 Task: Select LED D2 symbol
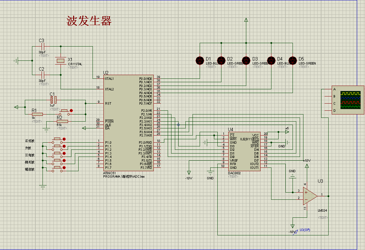point(221,61)
